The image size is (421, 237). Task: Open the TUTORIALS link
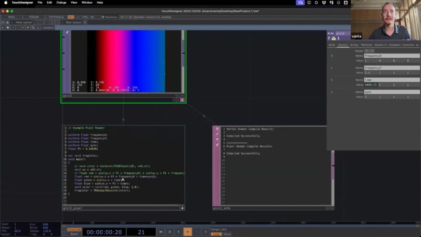click(56, 17)
